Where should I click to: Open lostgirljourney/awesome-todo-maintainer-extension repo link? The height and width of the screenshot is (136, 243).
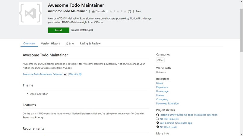[189, 115]
